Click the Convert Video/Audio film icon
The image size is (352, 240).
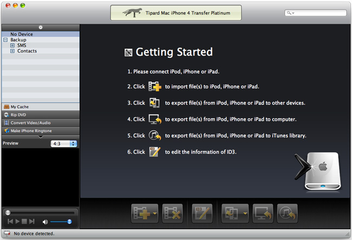coord(6,123)
